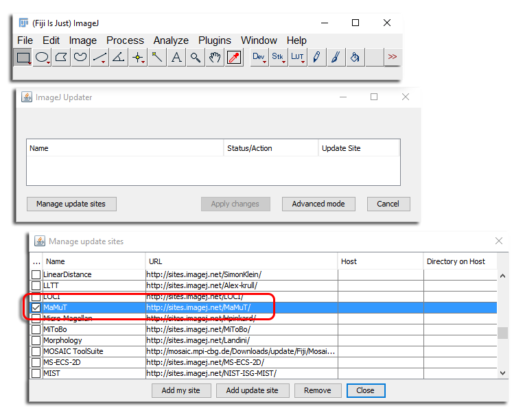Click the Manage update sites button
Screen dimensions: 525x415
[71, 204]
